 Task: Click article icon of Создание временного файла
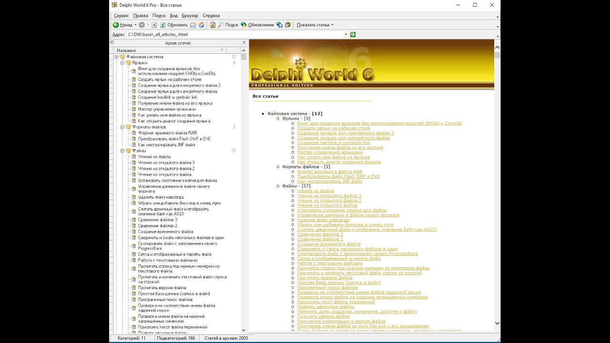134,232
